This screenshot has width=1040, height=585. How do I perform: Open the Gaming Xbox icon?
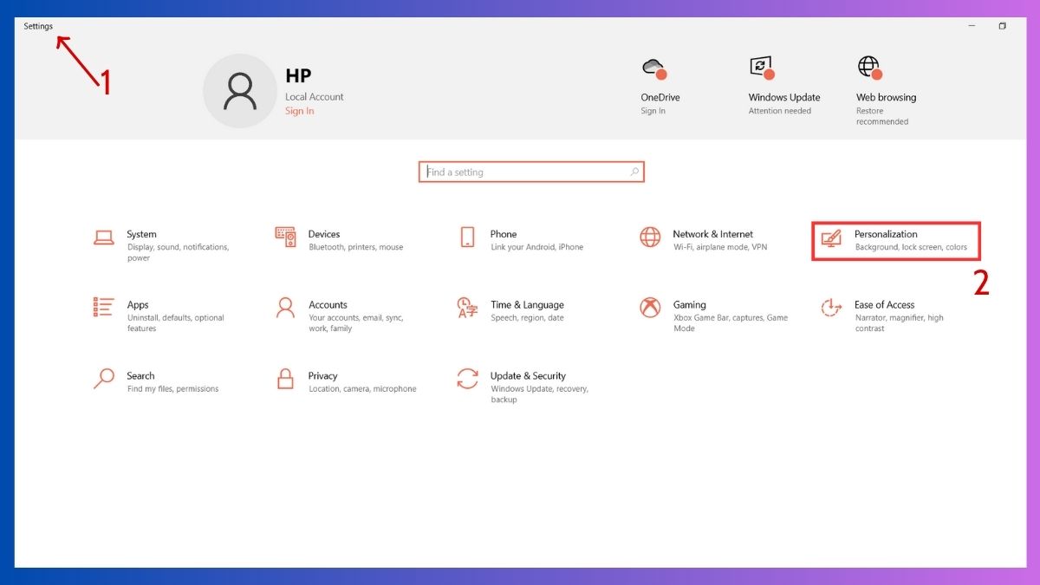point(650,308)
